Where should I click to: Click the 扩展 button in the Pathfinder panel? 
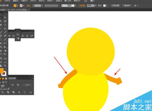point(27,85)
